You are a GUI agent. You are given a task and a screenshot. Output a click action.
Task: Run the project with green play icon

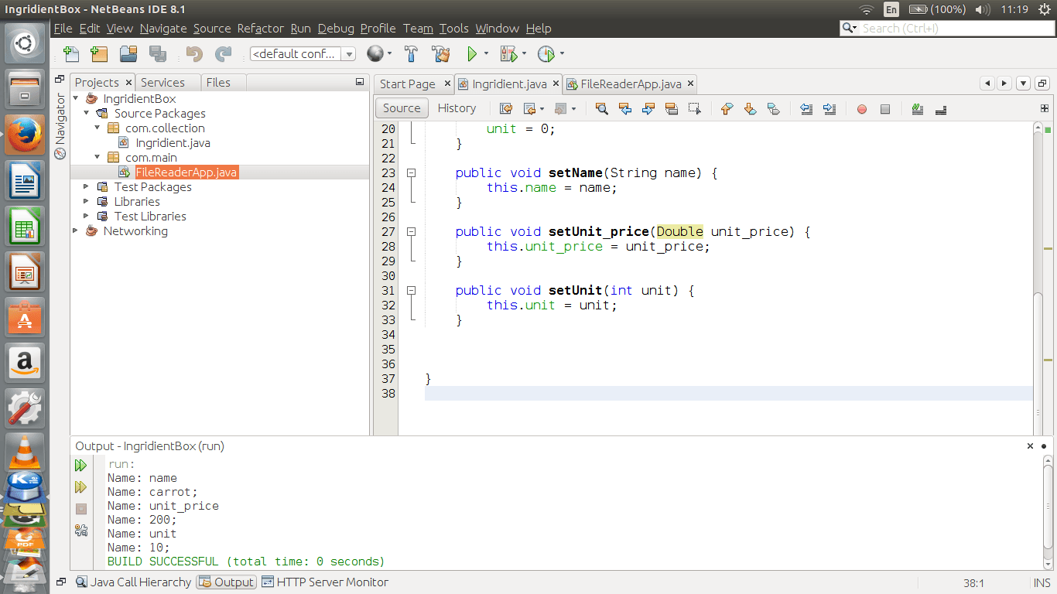[x=471, y=54]
